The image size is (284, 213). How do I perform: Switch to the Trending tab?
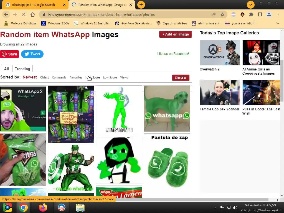22,69
